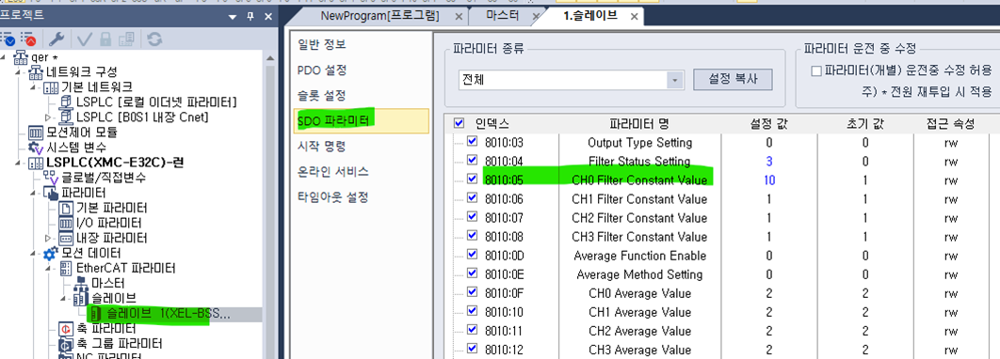Image resolution: width=1000 pixels, height=359 pixels.
Task: Switch to NewProgram[프로그램] tab
Action: pos(379,16)
